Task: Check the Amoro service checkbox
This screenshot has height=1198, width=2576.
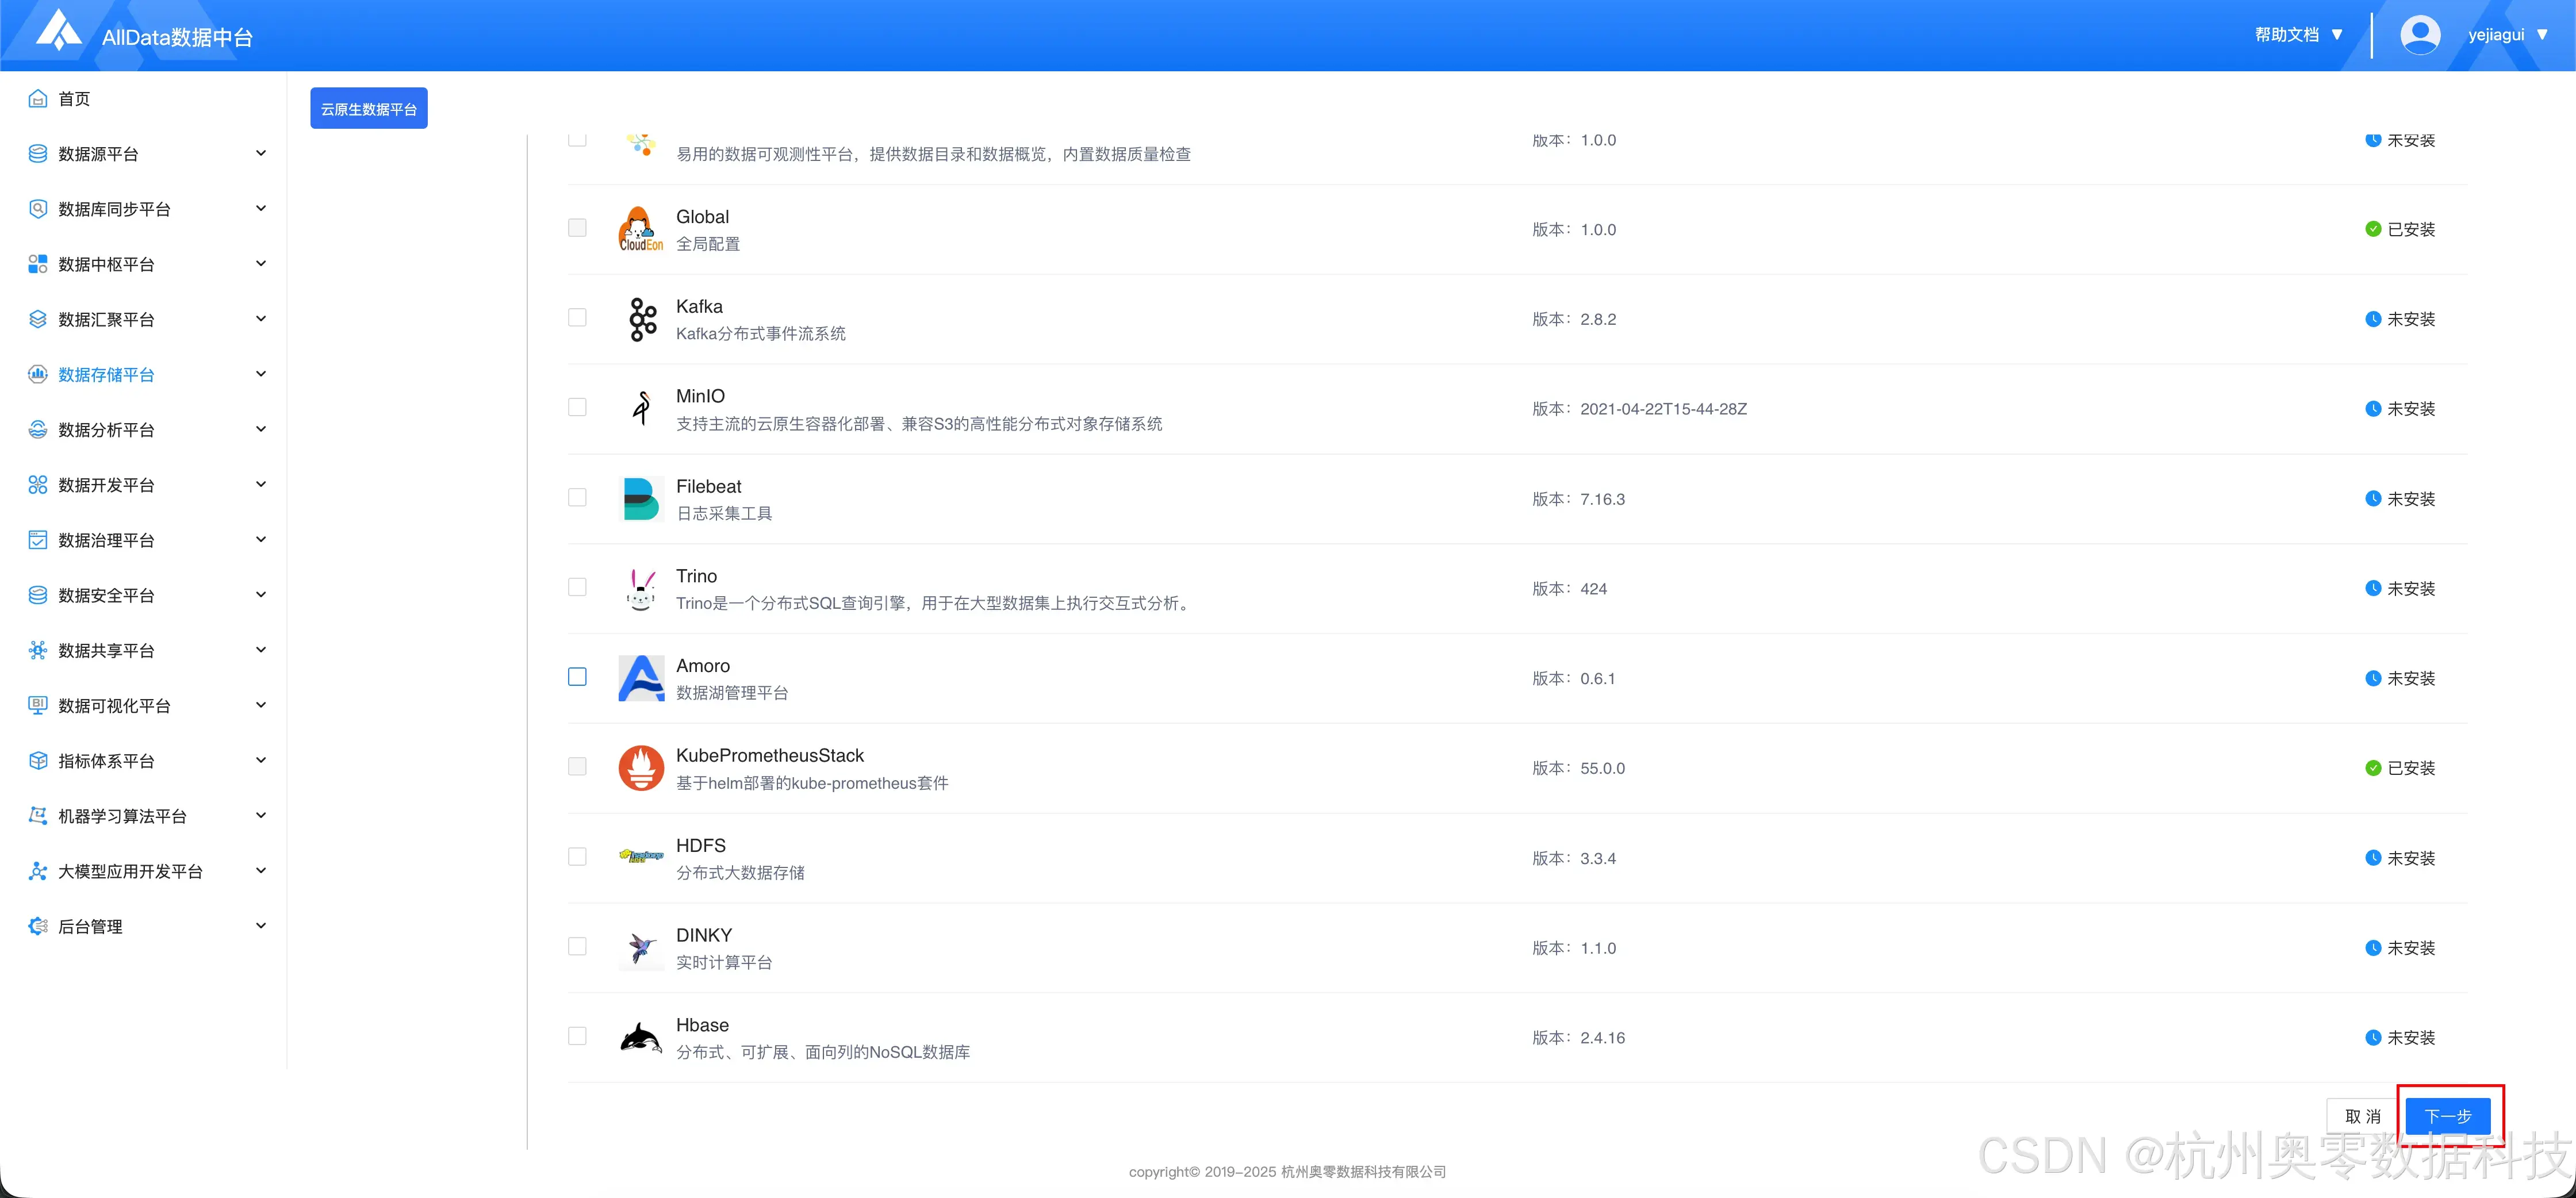Action: [x=577, y=677]
